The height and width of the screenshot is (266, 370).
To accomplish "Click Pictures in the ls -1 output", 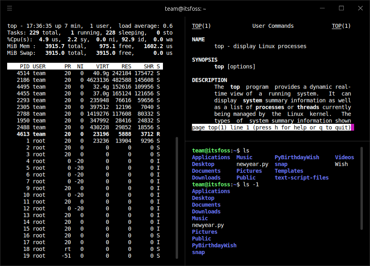I will tap(204, 232).
